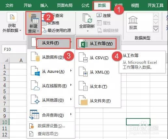Open 从数据库(D) menu entry
The height and width of the screenshot is (139, 168).
tap(51, 57)
